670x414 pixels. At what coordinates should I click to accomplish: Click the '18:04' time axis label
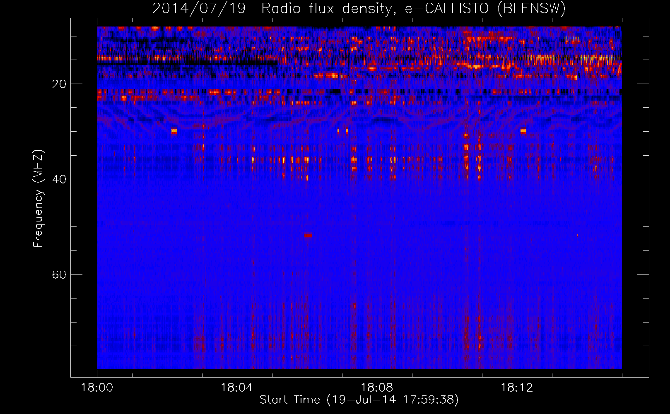point(237,388)
